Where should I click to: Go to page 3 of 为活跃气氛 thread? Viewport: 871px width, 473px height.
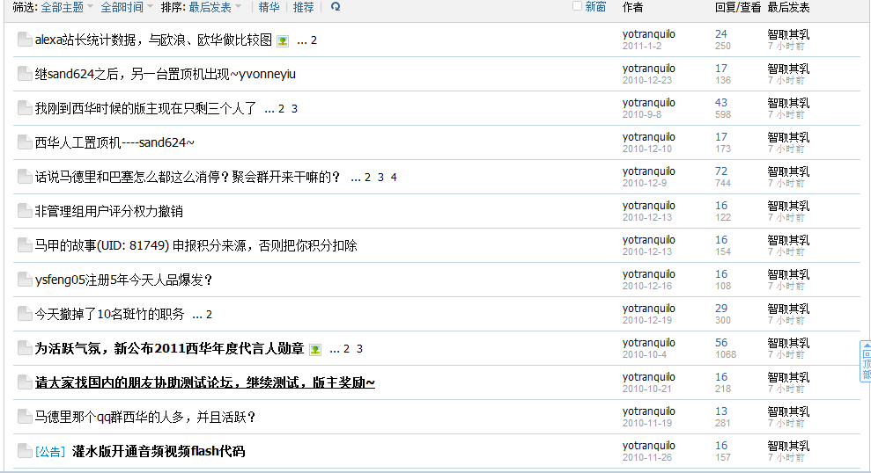point(359,349)
